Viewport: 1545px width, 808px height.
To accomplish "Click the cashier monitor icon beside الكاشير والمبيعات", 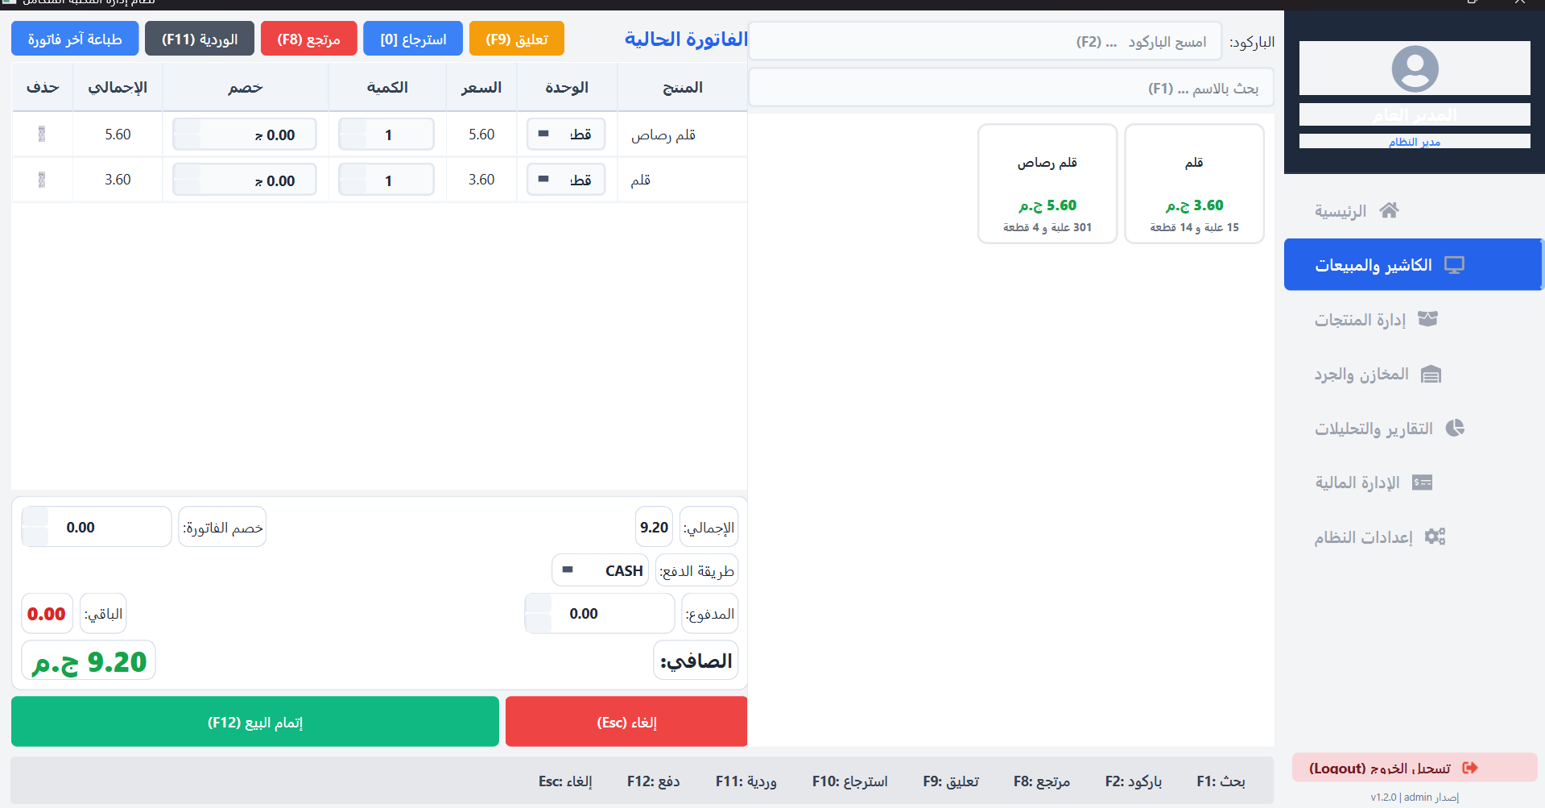I will click(x=1454, y=263).
